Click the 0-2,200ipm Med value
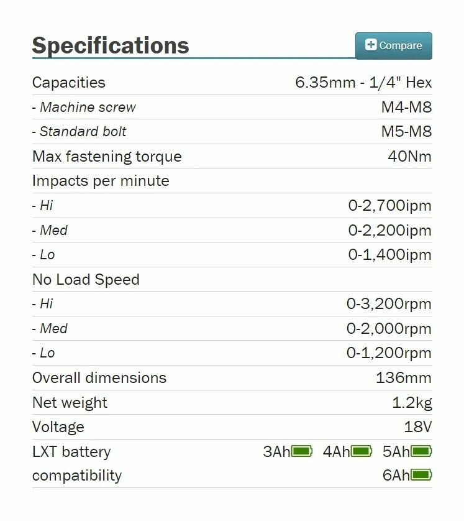This screenshot has width=464, height=521. [x=390, y=230]
